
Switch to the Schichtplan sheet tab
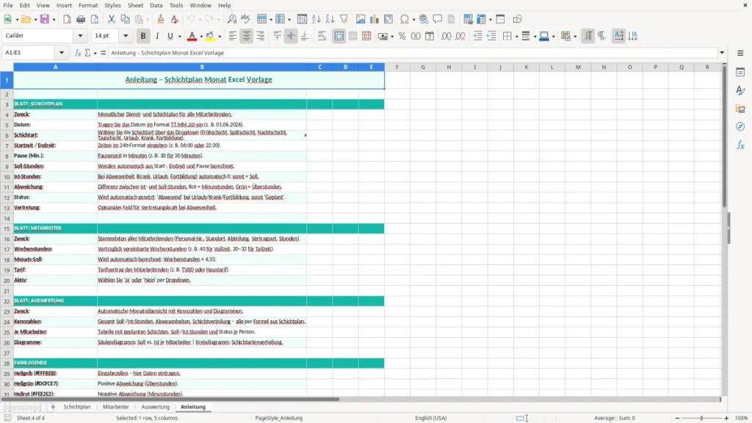[x=76, y=407]
